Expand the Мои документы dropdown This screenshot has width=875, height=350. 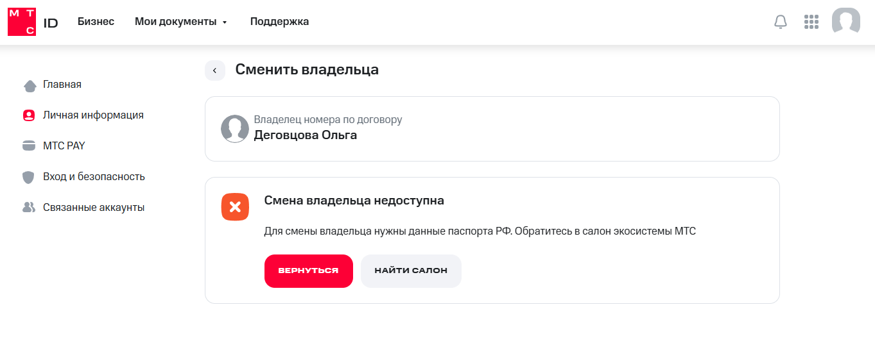point(181,22)
